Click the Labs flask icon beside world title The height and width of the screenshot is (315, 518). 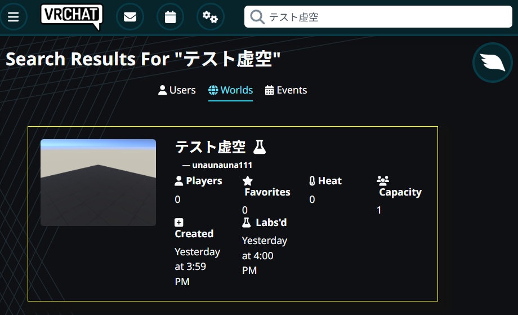tap(259, 147)
